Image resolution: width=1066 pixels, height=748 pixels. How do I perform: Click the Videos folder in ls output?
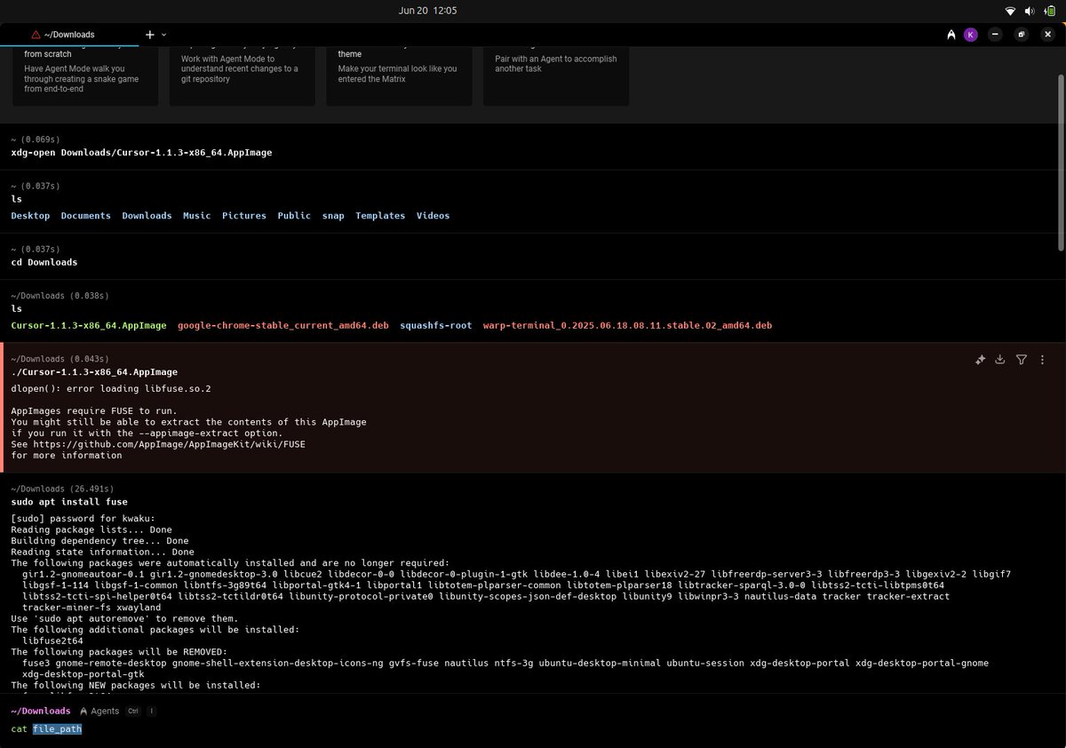tap(433, 216)
